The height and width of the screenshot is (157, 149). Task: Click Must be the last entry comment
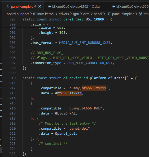(67, 124)
